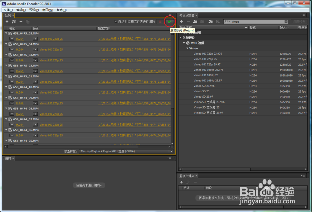Toggle automatic encoding of watch folders checkbox
Screen dimensions: 312x212
[x=116, y=21]
